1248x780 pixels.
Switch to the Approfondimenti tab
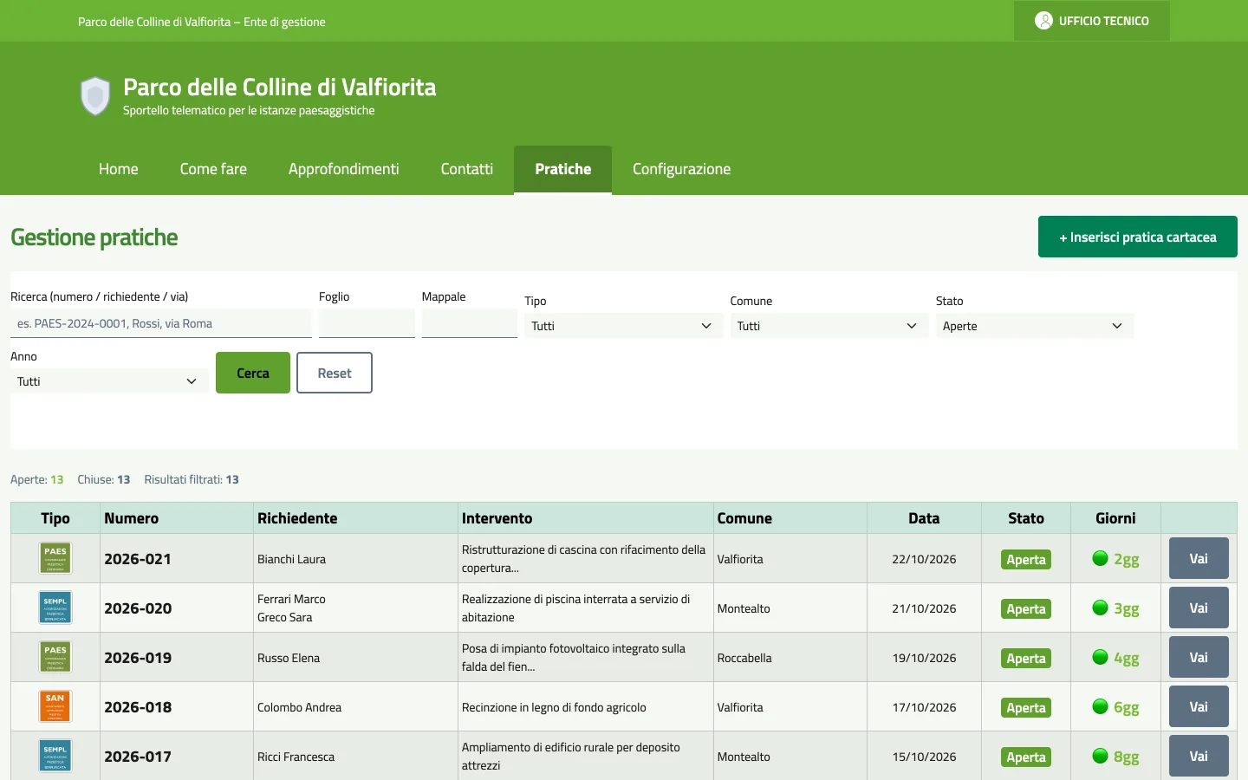[344, 169]
